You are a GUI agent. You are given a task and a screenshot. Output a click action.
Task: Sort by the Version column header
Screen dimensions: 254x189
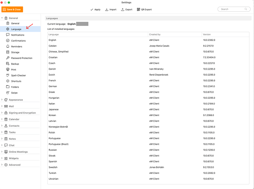pos(226,34)
